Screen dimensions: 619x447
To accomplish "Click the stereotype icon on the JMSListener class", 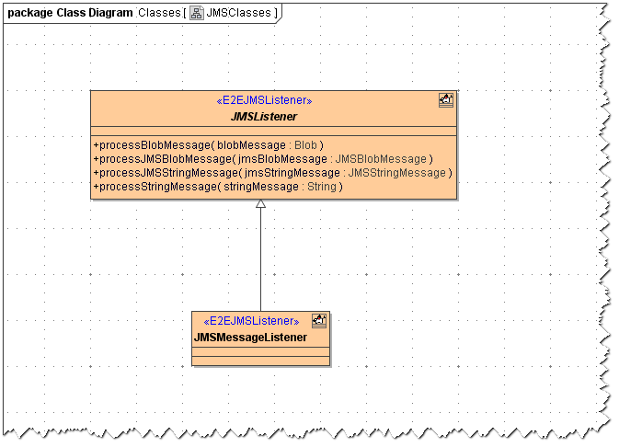I will coord(446,102).
